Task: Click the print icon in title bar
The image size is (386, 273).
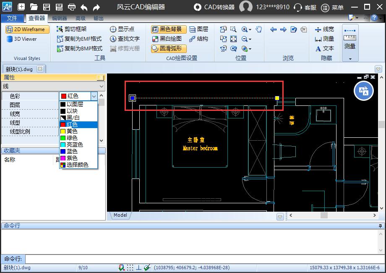Action: pyautogui.click(x=72, y=7)
